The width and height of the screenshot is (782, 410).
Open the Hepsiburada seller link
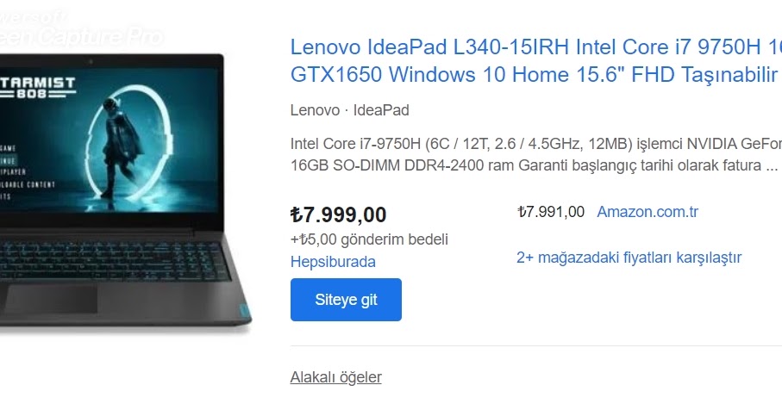(333, 262)
